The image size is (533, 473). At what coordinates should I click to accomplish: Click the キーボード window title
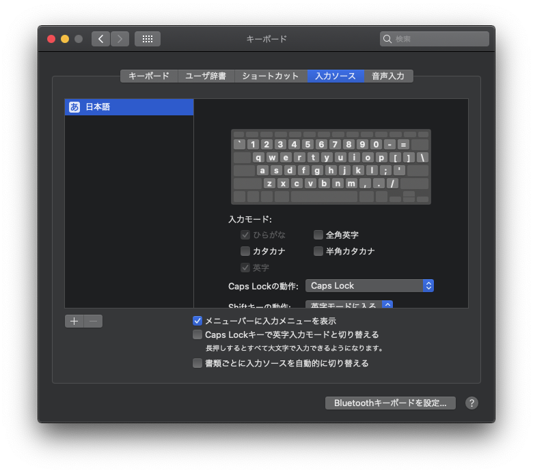[266, 39]
